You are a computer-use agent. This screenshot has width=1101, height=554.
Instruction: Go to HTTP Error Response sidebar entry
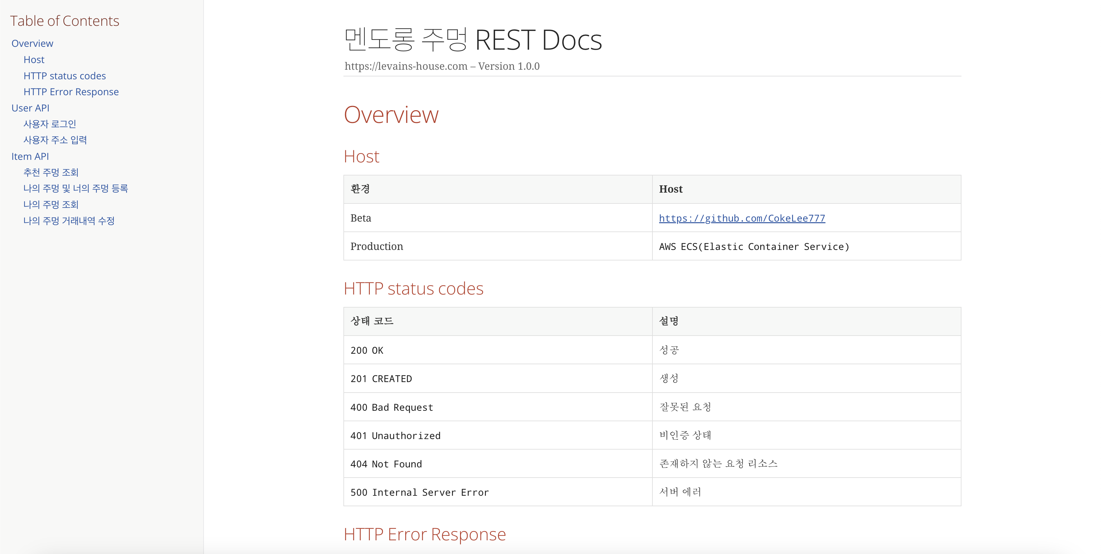[x=71, y=92]
